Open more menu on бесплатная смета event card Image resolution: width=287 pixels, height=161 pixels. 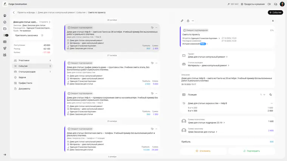156,129
